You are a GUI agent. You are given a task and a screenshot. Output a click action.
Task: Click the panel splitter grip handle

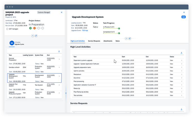click(x=66, y=93)
